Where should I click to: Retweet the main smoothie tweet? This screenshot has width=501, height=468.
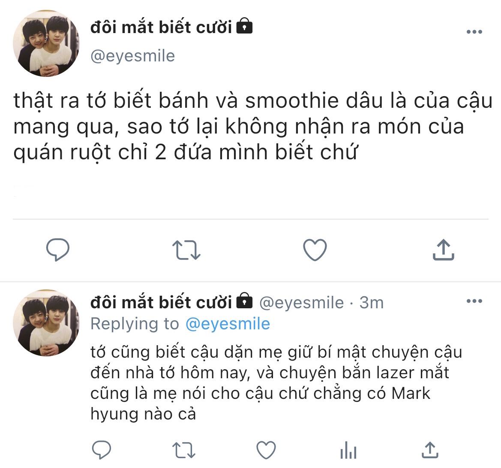pyautogui.click(x=186, y=250)
